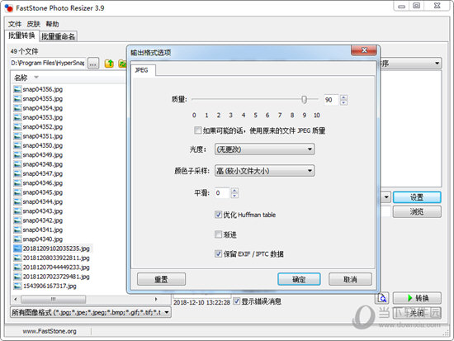Screen dimensions: 454x341
Task: Switch to the 批量转换 tab
Action: click(21, 36)
